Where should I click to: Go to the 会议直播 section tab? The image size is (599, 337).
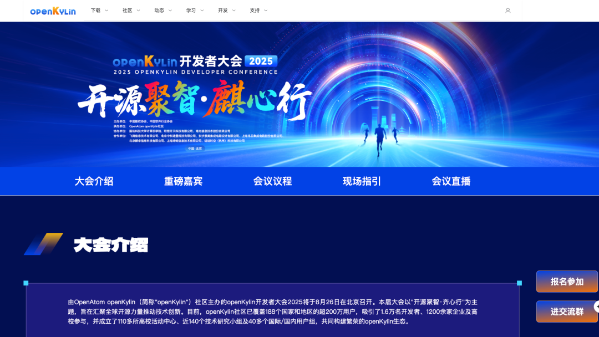(451, 181)
